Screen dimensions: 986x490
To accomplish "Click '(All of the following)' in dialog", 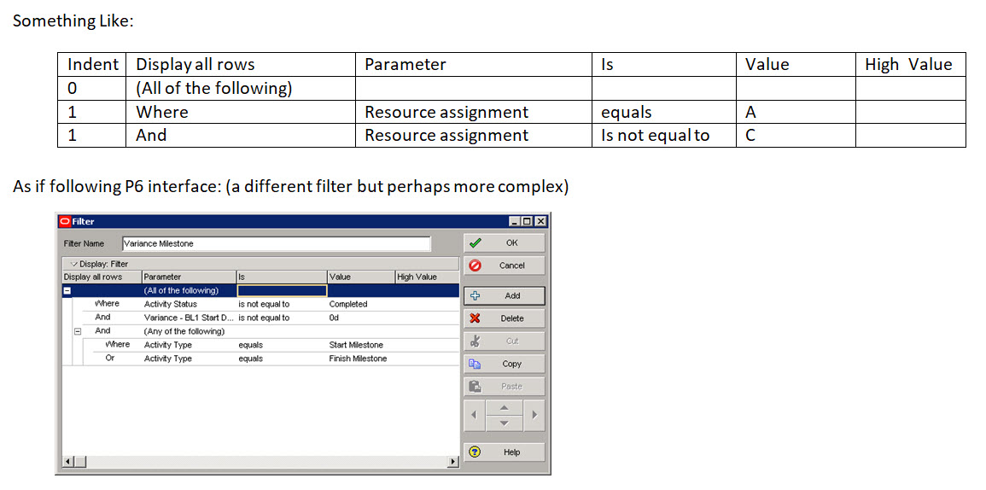I will (x=181, y=290).
